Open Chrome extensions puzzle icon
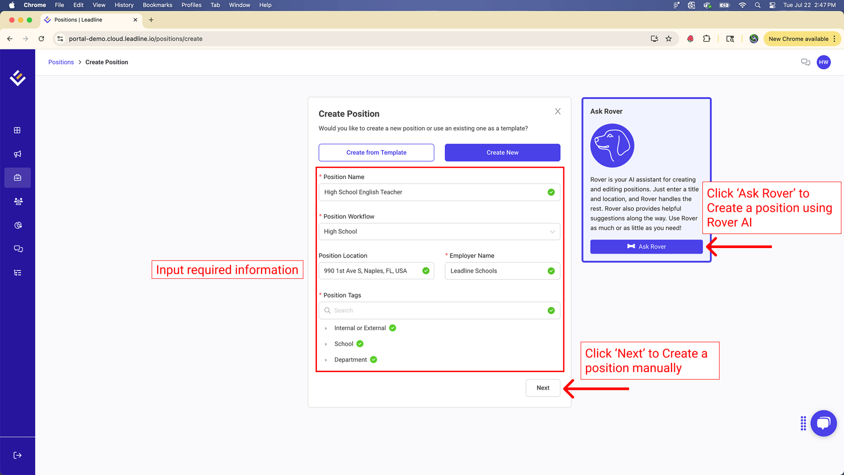 (x=706, y=39)
